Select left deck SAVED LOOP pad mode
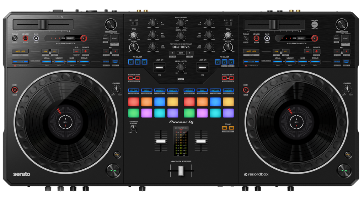 pyautogui.click(x=160, y=90)
